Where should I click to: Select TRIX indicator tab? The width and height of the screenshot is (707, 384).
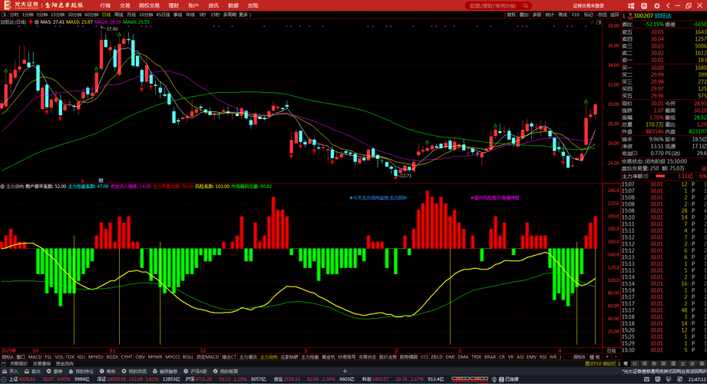coord(476,357)
